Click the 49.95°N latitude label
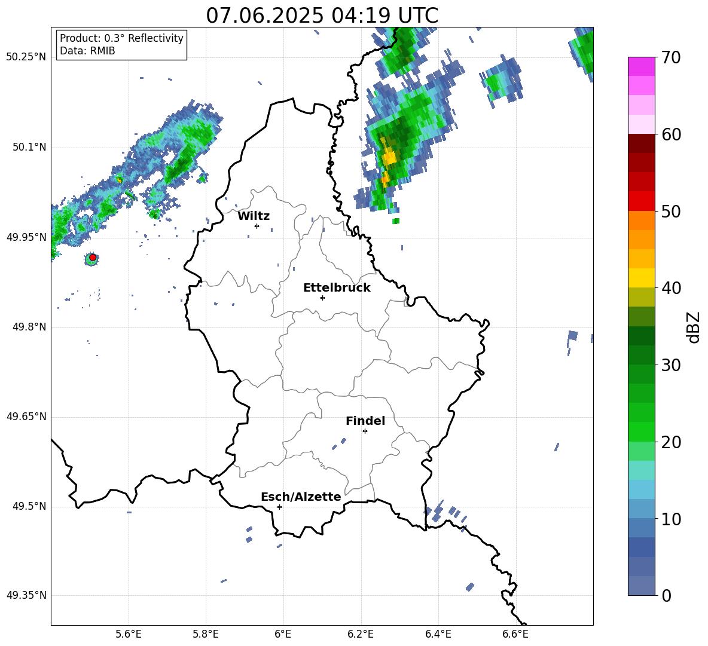Image resolution: width=708 pixels, height=646 pixels. tap(26, 237)
